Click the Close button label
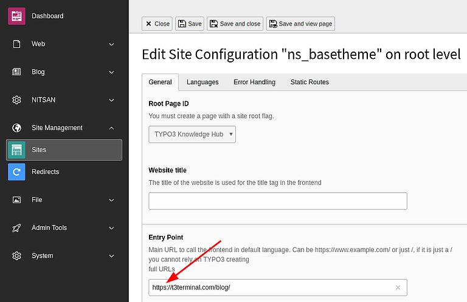The height and width of the screenshot is (302, 467). click(x=162, y=24)
